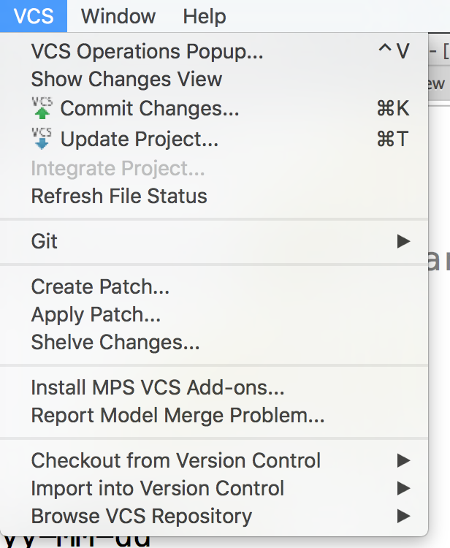
Task: Open the Window menu in menu bar
Action: pyautogui.click(x=118, y=16)
